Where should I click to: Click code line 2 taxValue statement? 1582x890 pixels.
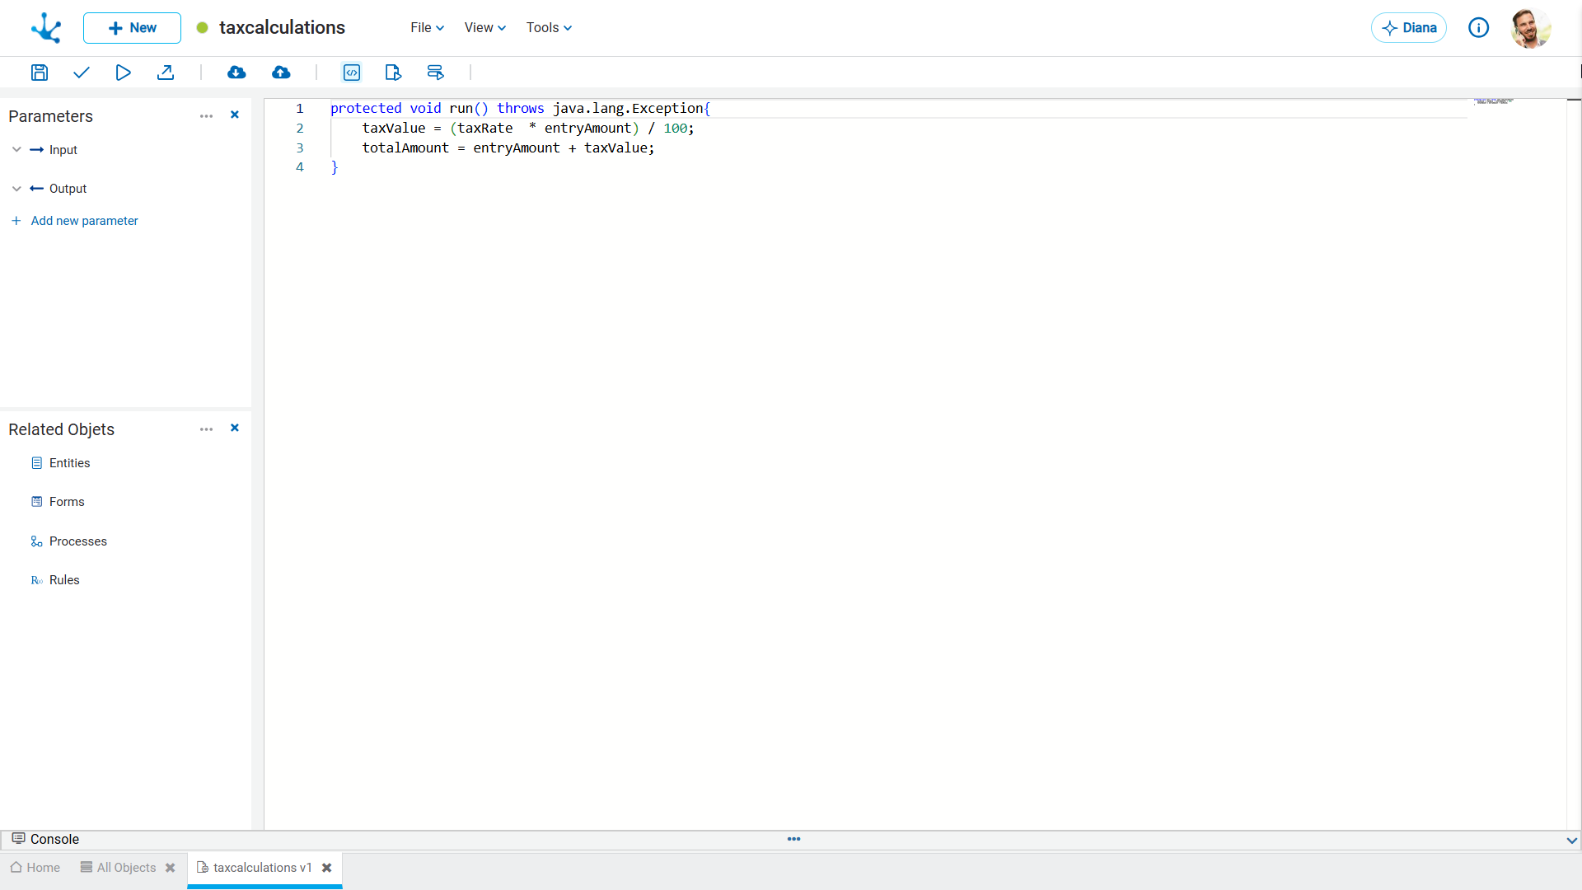click(528, 129)
